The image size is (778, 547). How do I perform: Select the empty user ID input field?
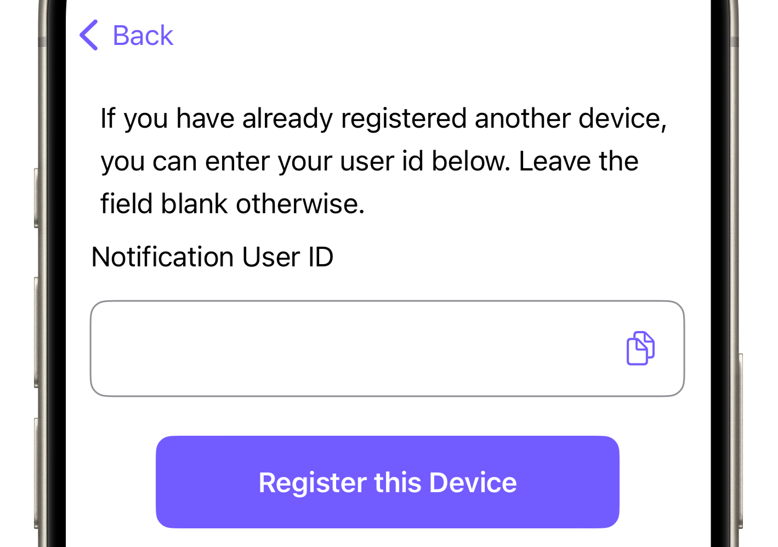pos(351,349)
